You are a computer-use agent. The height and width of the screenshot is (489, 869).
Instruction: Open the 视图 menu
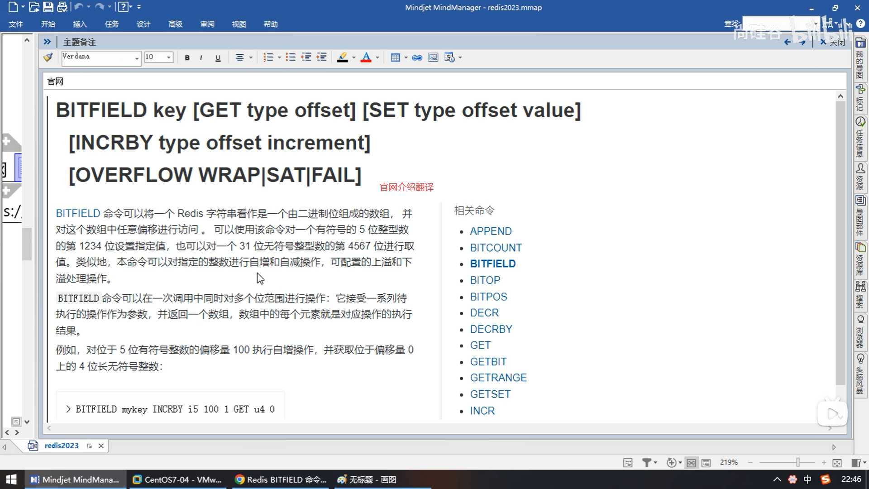pyautogui.click(x=239, y=24)
